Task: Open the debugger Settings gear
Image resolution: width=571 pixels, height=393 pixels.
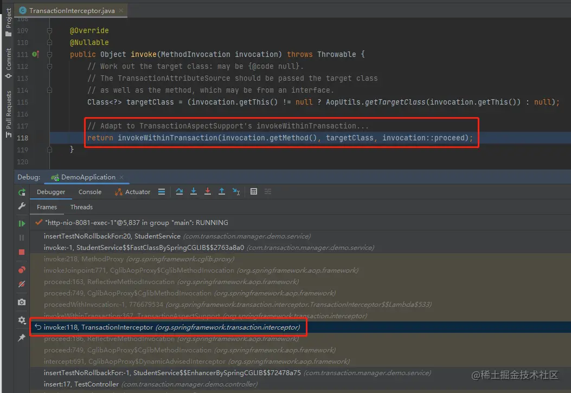Action: (x=22, y=320)
